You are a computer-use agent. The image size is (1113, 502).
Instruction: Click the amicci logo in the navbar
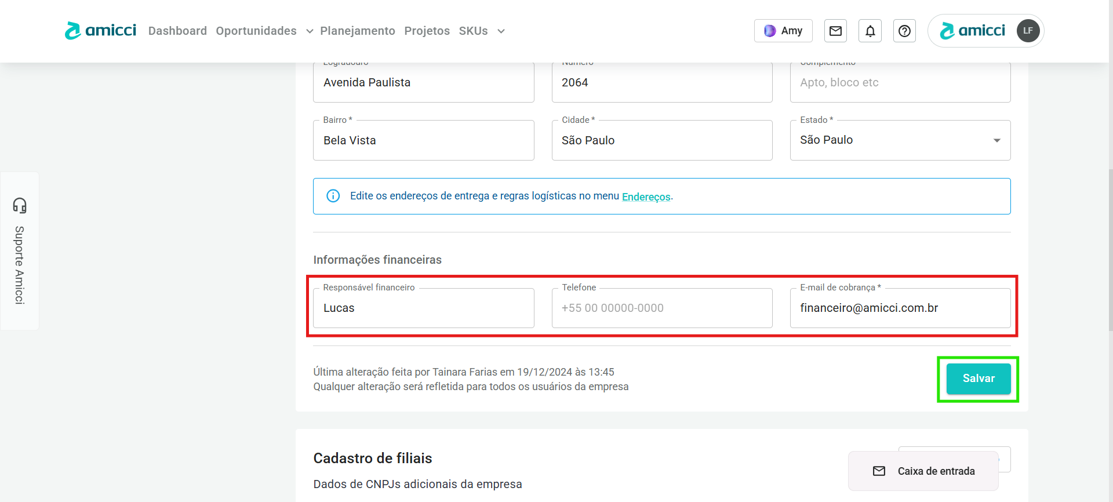point(100,31)
